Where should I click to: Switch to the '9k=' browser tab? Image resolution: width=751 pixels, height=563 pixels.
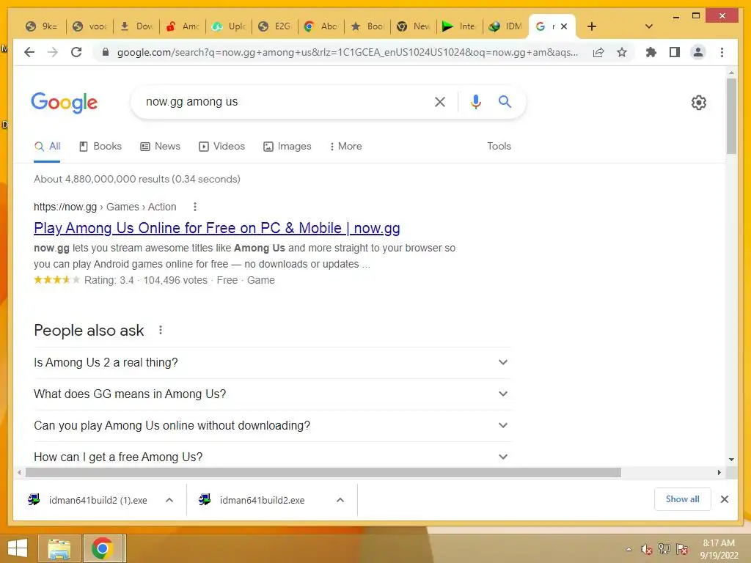pyautogui.click(x=42, y=26)
